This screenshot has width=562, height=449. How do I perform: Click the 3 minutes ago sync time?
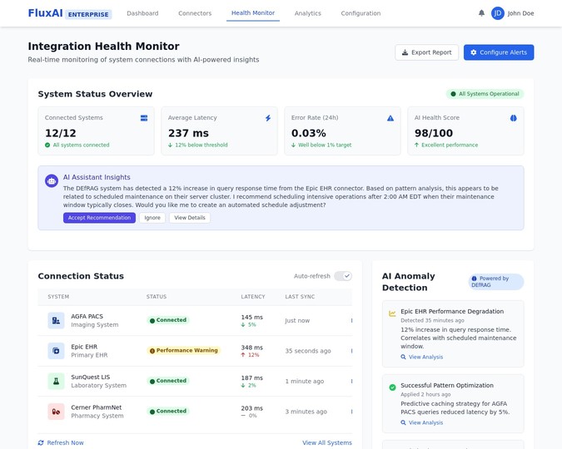(306, 412)
